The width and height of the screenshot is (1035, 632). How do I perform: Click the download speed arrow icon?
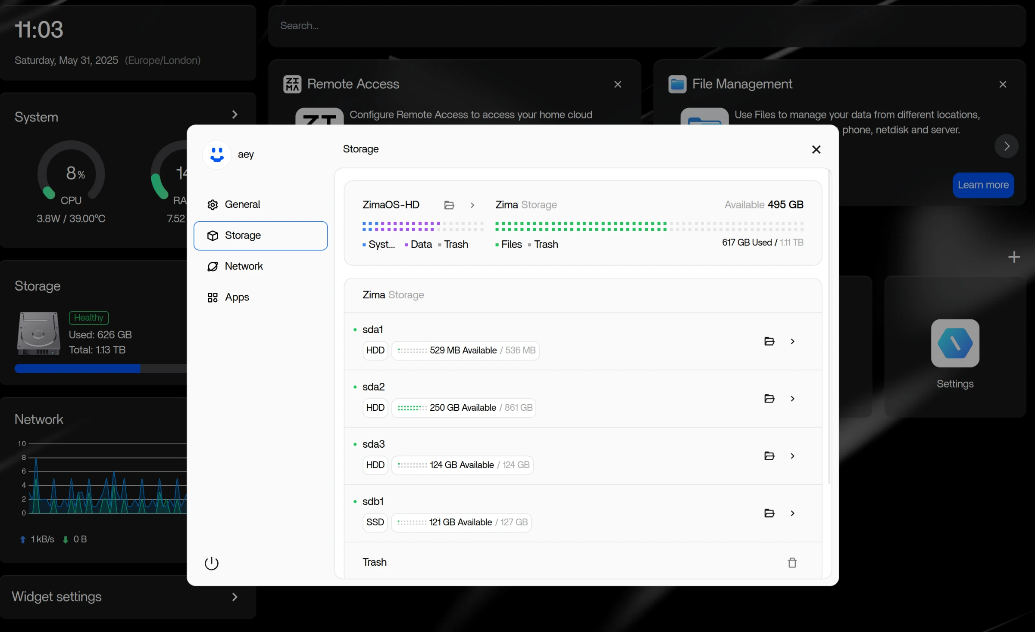pyautogui.click(x=66, y=539)
